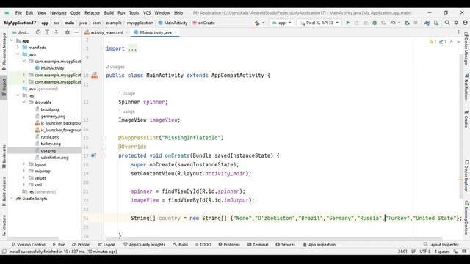Expand Gradle Scripts node
The width and height of the screenshot is (470, 264).
tap(12, 199)
